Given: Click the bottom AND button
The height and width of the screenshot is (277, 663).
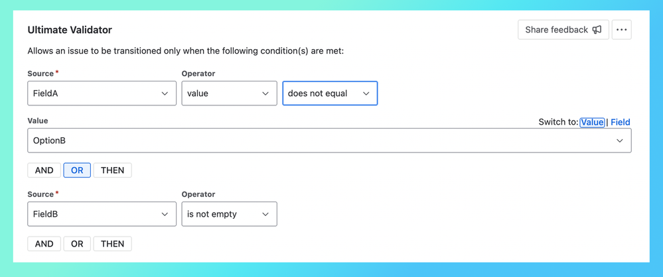Looking at the screenshot, I should (44, 244).
